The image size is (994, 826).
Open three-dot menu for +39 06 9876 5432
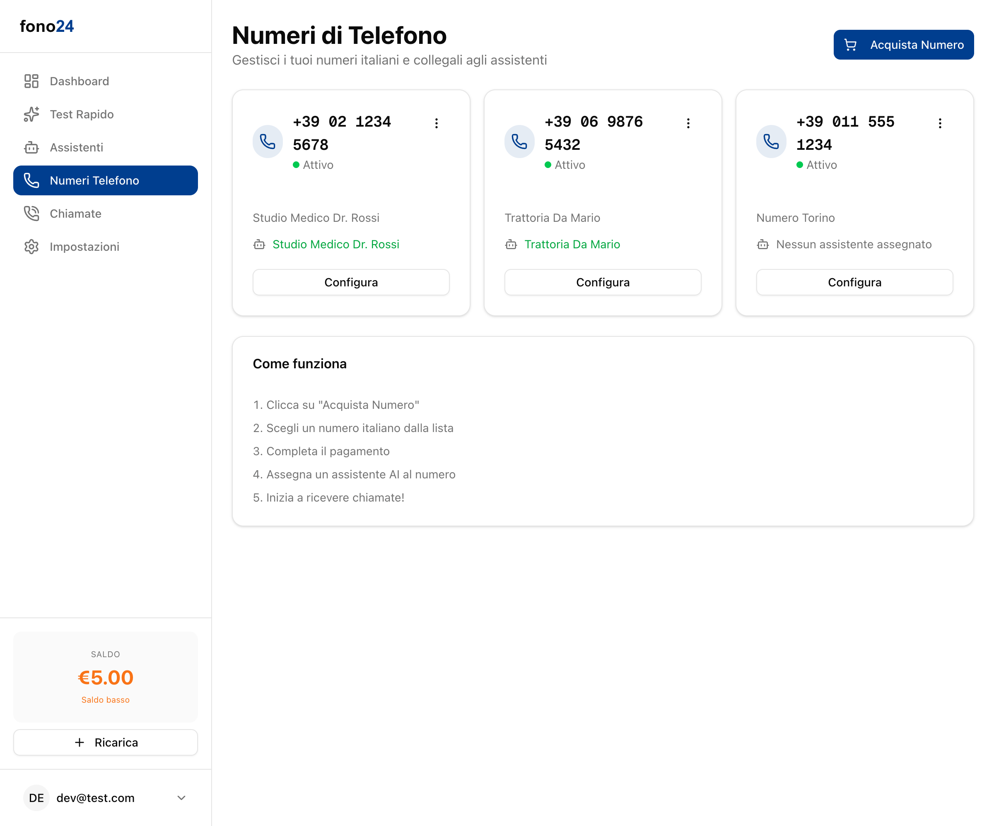(x=688, y=123)
